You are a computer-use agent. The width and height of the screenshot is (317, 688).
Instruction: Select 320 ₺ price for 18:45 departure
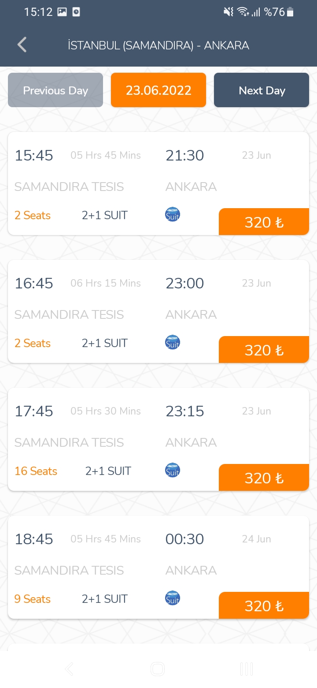[264, 606]
